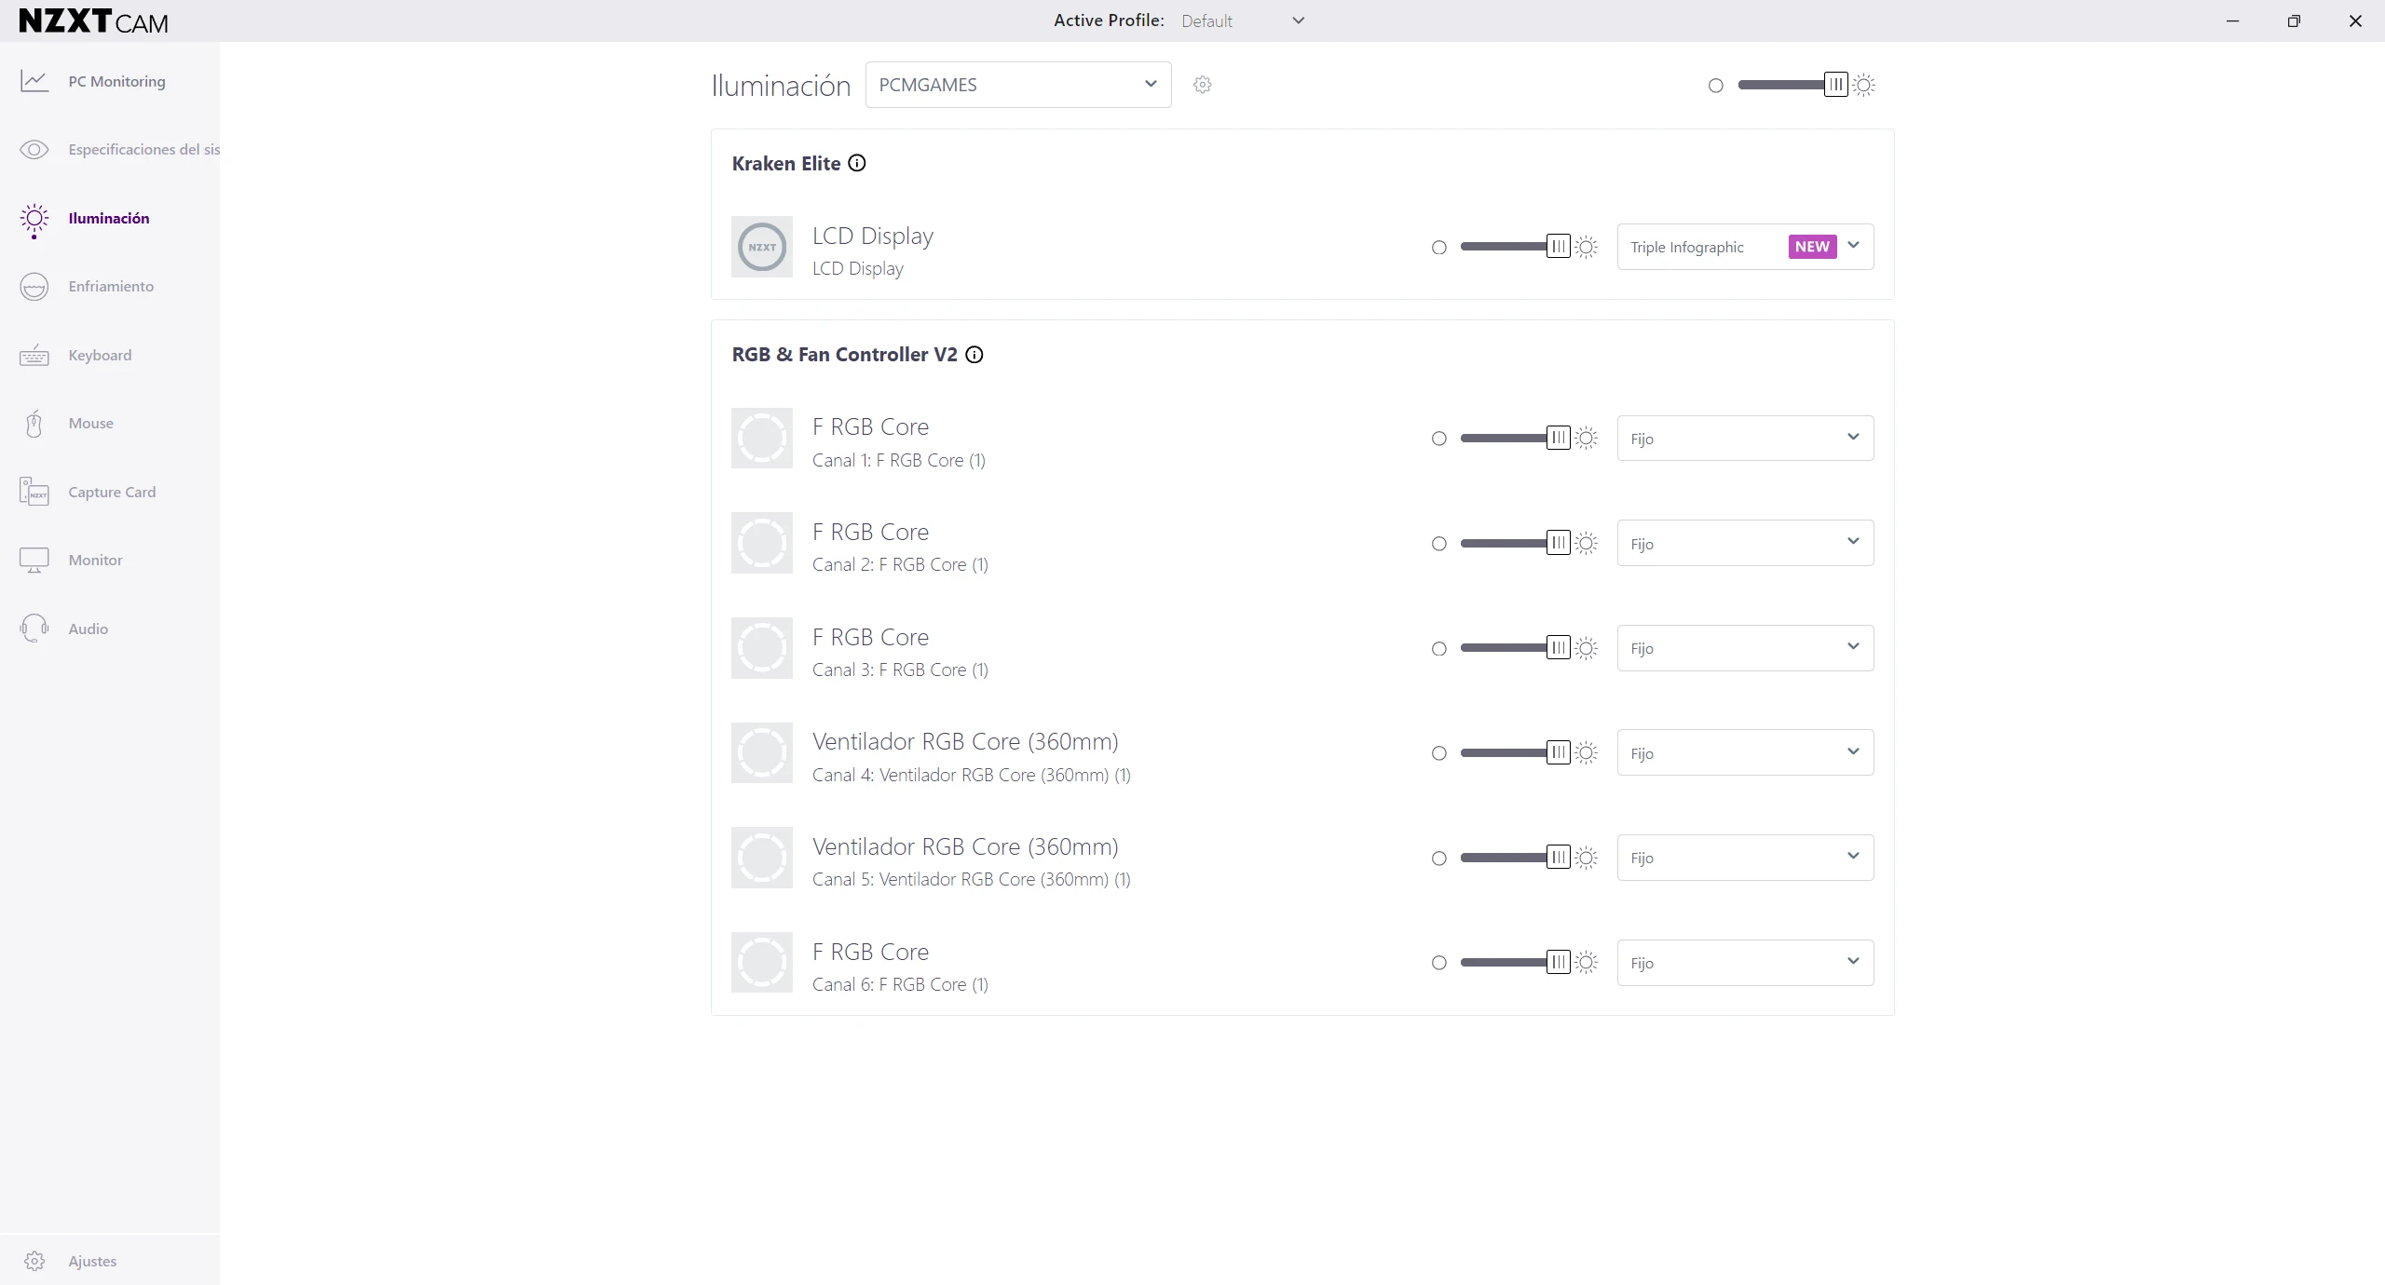
Task: Click the fan ring icon for Canal 2
Action: pos(762,543)
